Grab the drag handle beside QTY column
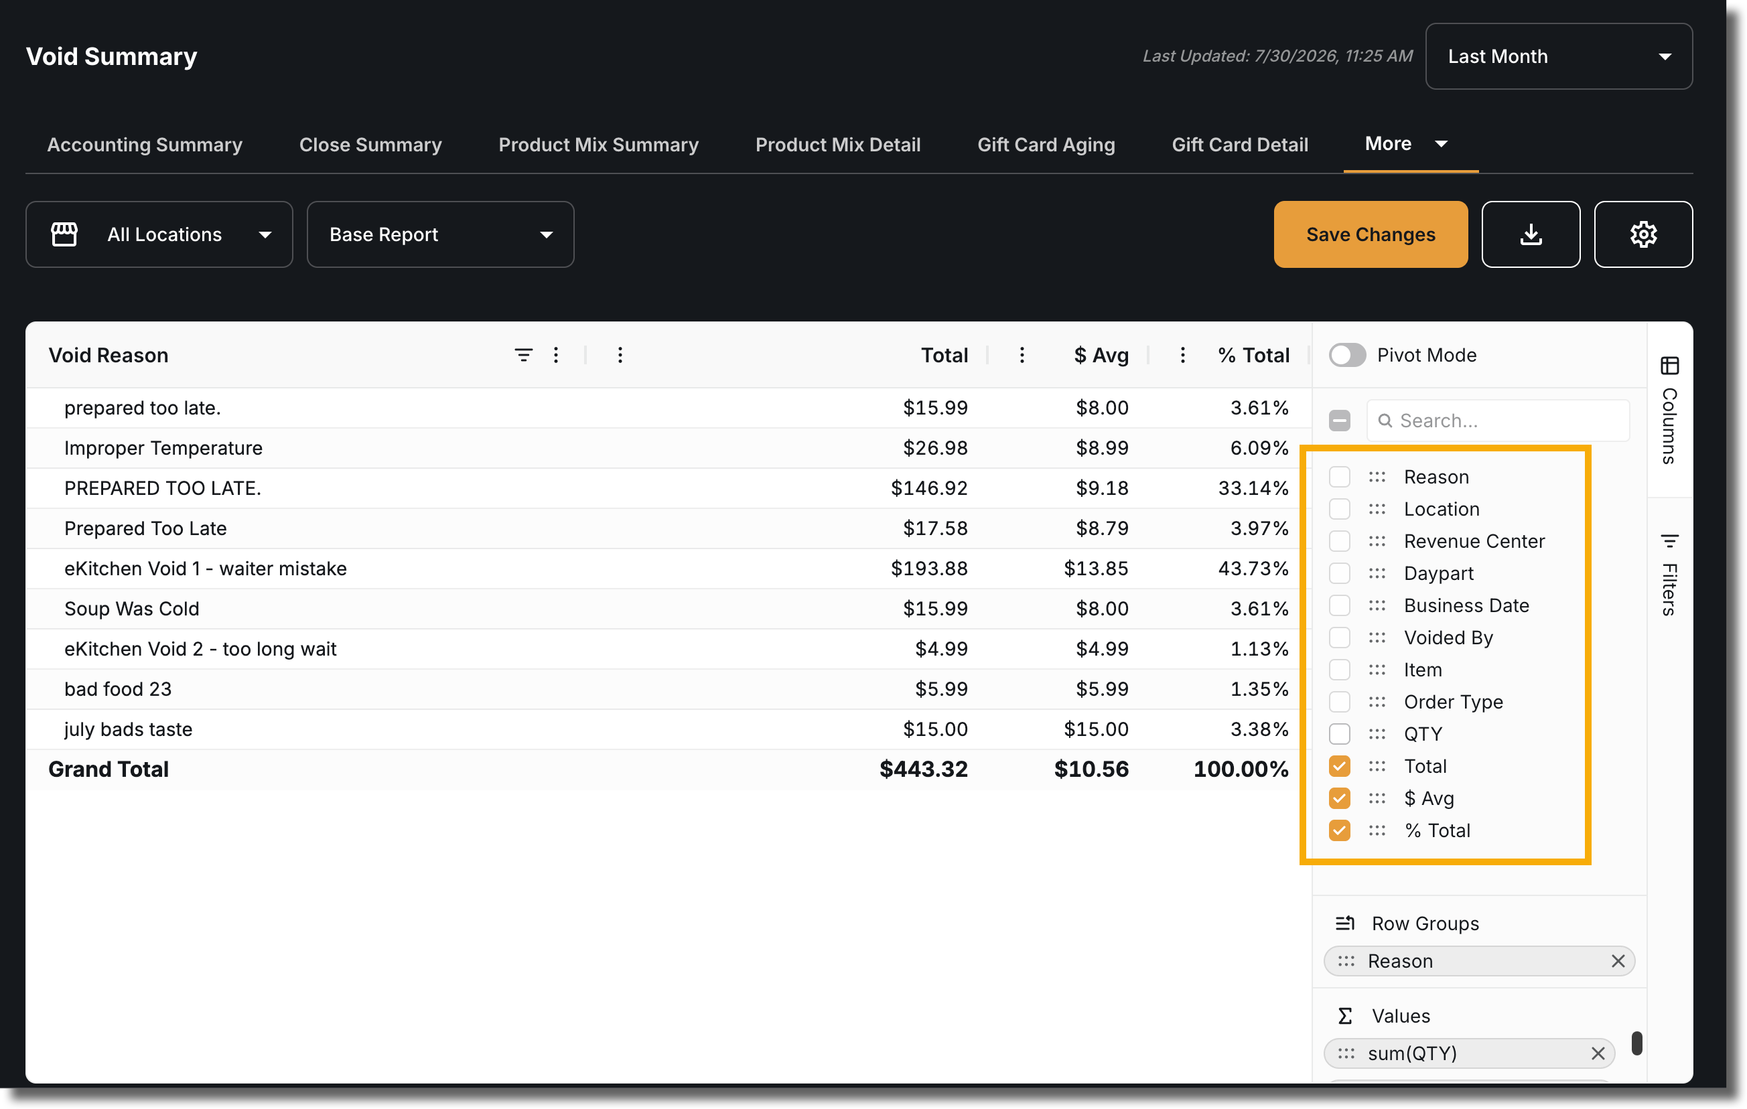The width and height of the screenshot is (1747, 1109). (1377, 733)
